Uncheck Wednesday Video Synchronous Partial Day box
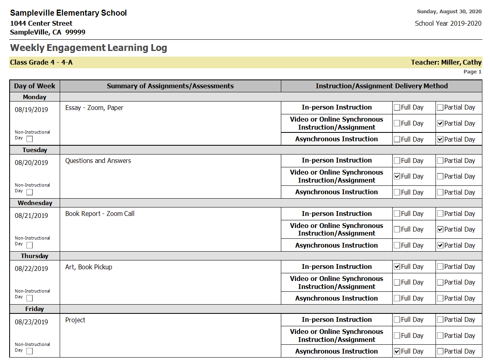Image resolution: width=490 pixels, height=364 pixels. pyautogui.click(x=440, y=230)
